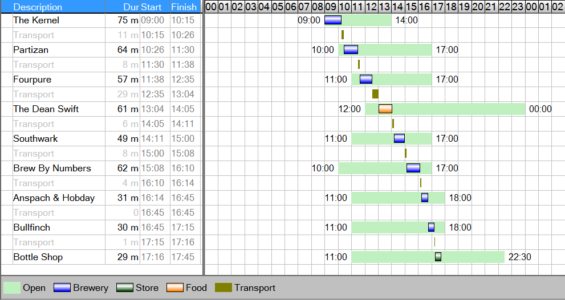Select Anspach & Hobday brewery bar
565x300 pixels.
[425, 198]
